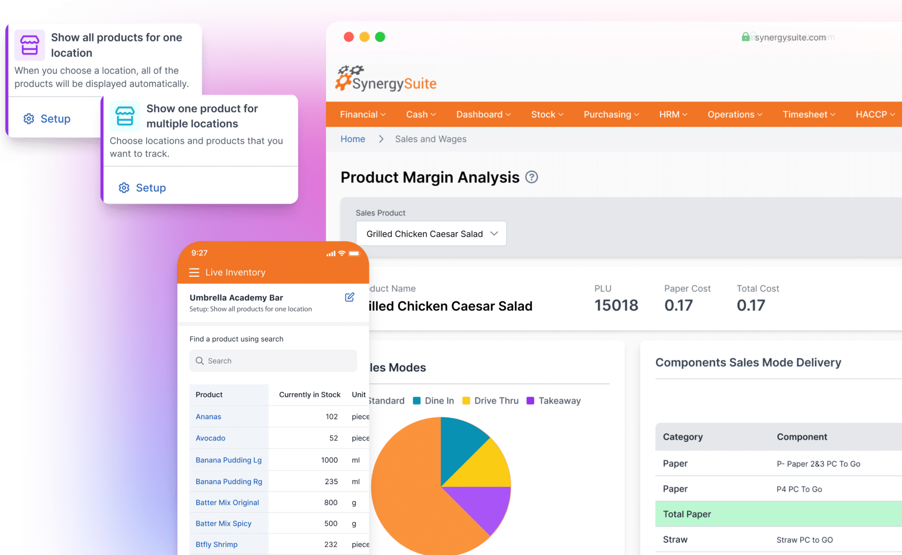Click the edit pencil icon for Umbrella Academy Bar
Screen dimensions: 902x555
click(x=349, y=297)
